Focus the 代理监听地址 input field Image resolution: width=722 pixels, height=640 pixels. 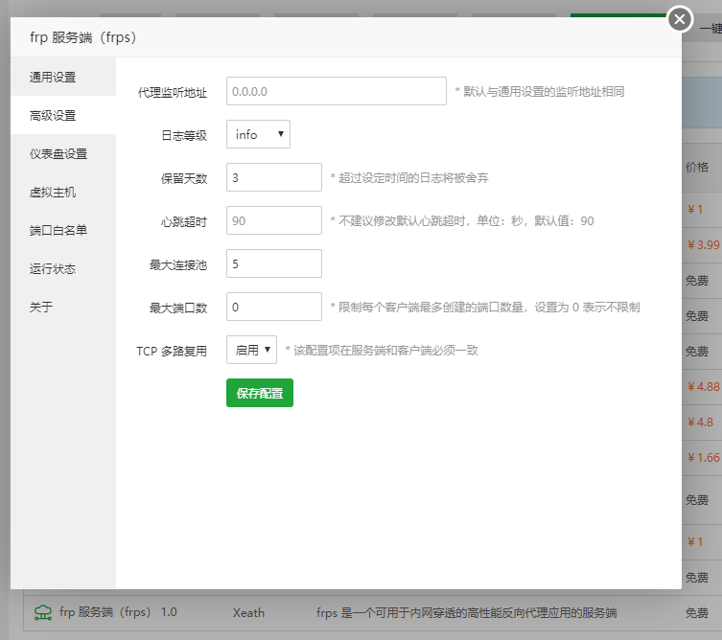pyautogui.click(x=337, y=91)
